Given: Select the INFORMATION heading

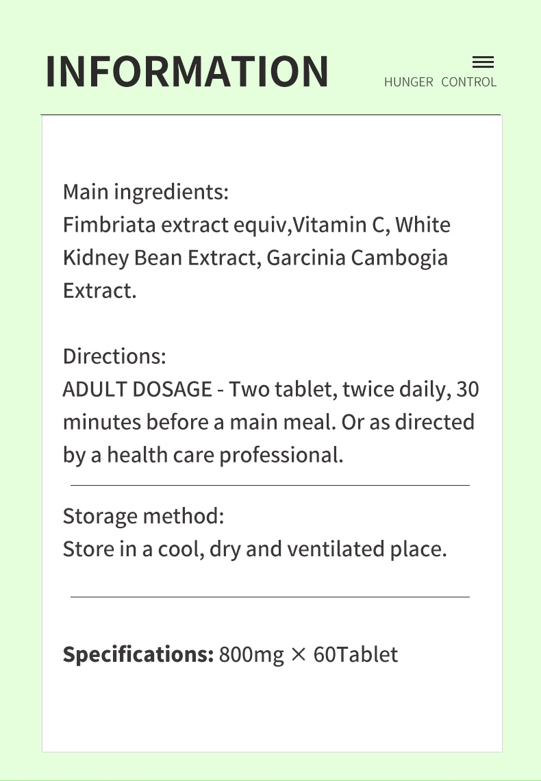Looking at the screenshot, I should coord(187,71).
